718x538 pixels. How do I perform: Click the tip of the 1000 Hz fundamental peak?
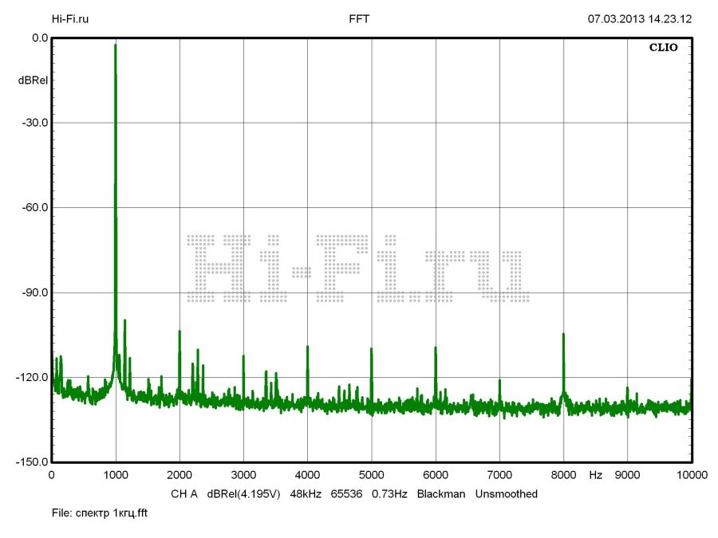[x=116, y=46]
